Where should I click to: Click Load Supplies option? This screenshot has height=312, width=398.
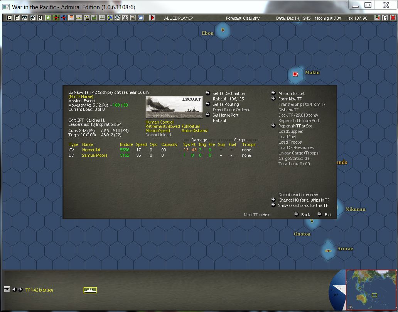290,131
